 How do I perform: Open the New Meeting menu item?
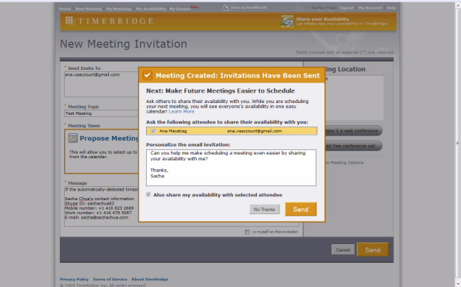pyautogui.click(x=89, y=9)
